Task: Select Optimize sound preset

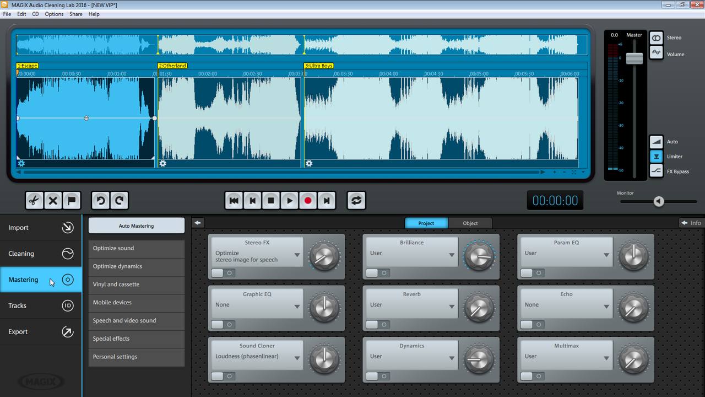Action: (x=137, y=248)
